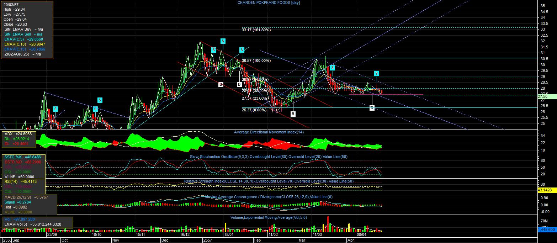Click the S sell marker near 23/09
557x243 pixels.
[x=55, y=109]
